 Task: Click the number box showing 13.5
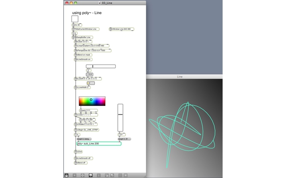click(x=90, y=75)
